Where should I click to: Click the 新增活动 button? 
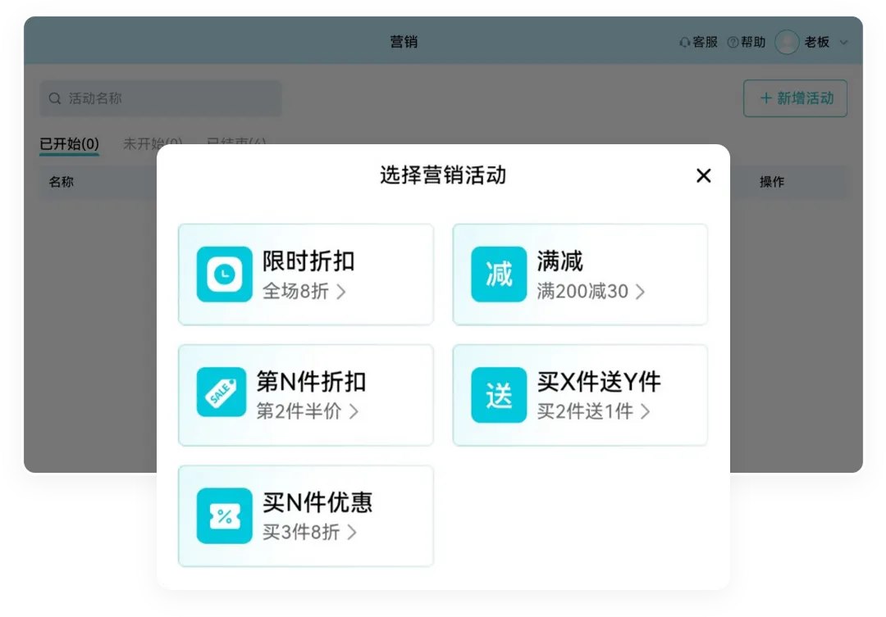795,98
